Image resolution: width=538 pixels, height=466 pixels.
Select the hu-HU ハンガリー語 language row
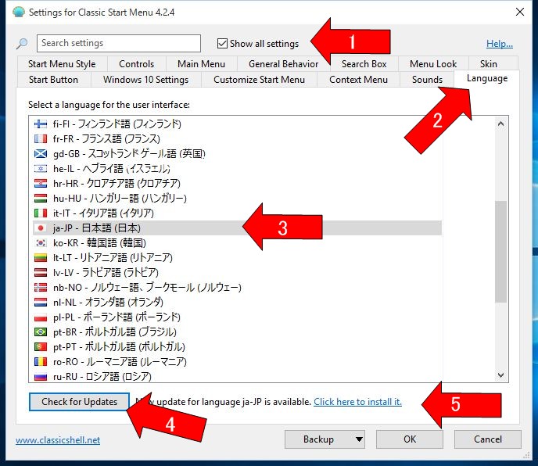[x=237, y=198]
